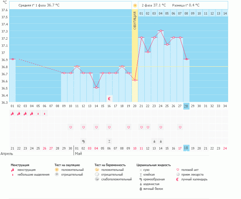
Task: Click the sticky fluid icon on May 06
Action: click(x=109, y=141)
